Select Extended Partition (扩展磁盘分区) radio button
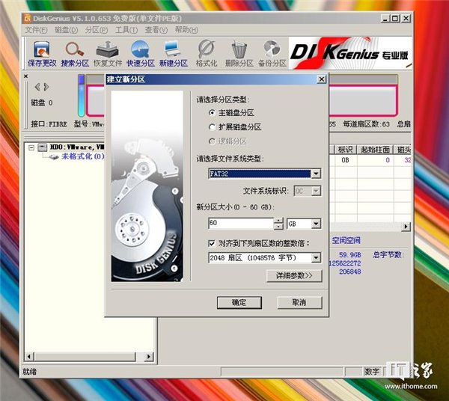This screenshot has width=449, height=401. (212, 127)
